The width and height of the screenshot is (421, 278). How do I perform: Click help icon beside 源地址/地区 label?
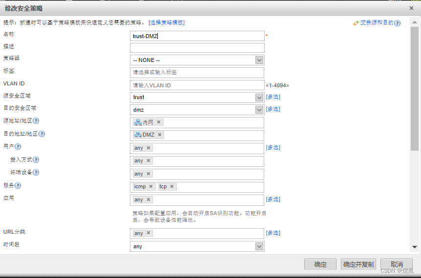(36, 121)
